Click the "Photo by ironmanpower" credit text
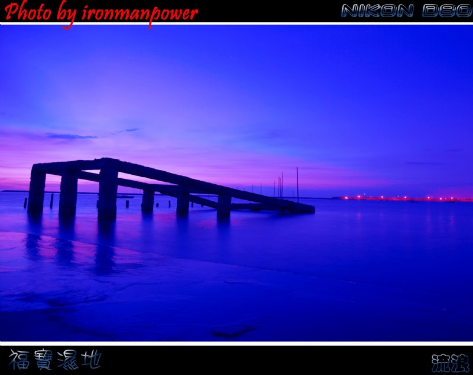473x375 pixels. tap(101, 14)
